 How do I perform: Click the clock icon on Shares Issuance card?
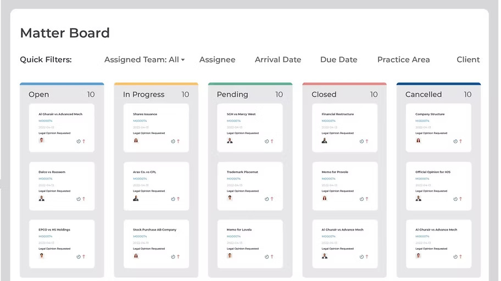[172, 141]
